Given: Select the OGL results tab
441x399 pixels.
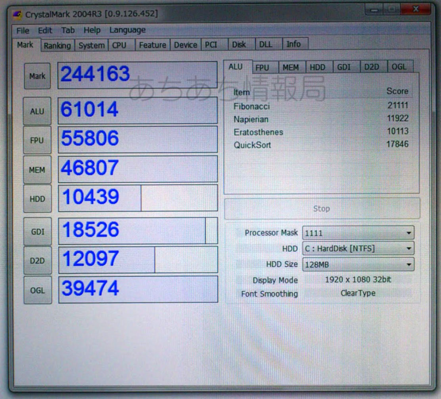Looking at the screenshot, I should click(399, 67).
